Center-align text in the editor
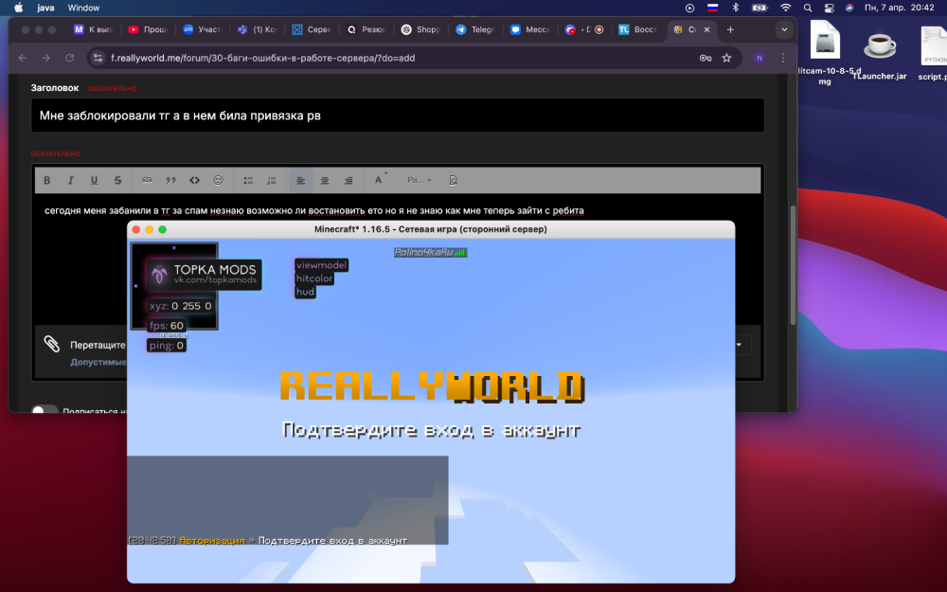This screenshot has width=947, height=592. [x=324, y=180]
